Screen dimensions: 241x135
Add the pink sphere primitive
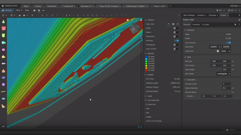[x=3, y=50]
